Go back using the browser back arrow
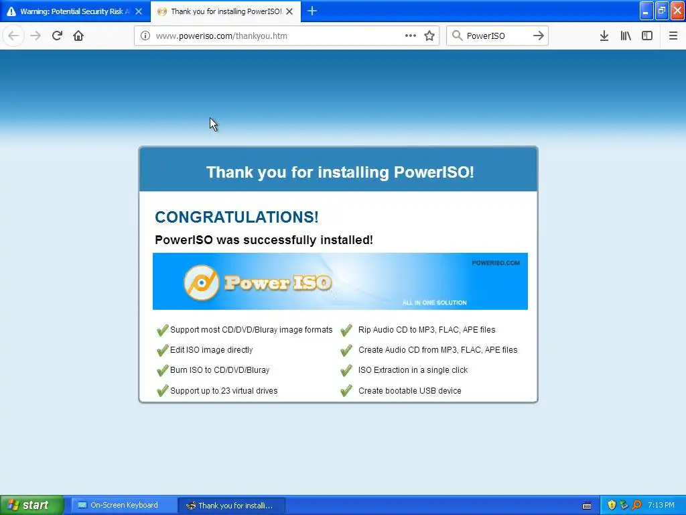This screenshot has width=686, height=515. 13,36
